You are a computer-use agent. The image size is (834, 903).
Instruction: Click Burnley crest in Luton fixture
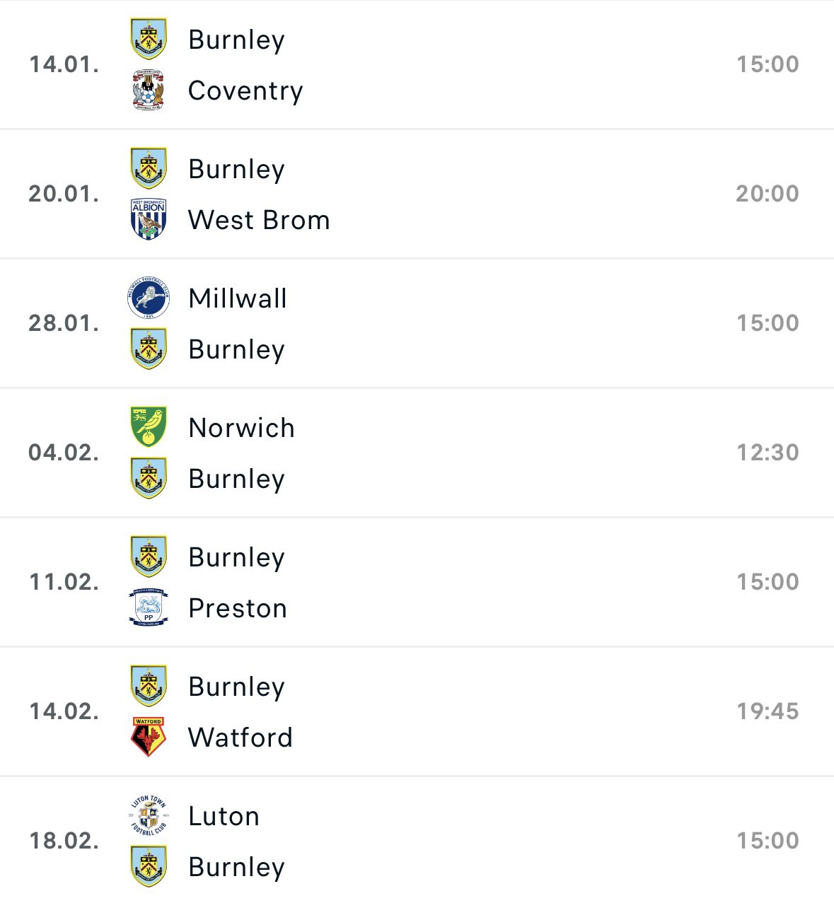[x=149, y=866]
